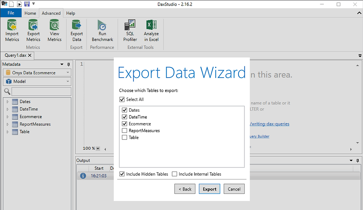Viewport: 363px width, 210px height.
Task: Expand the Table tree node
Action: coord(7,132)
